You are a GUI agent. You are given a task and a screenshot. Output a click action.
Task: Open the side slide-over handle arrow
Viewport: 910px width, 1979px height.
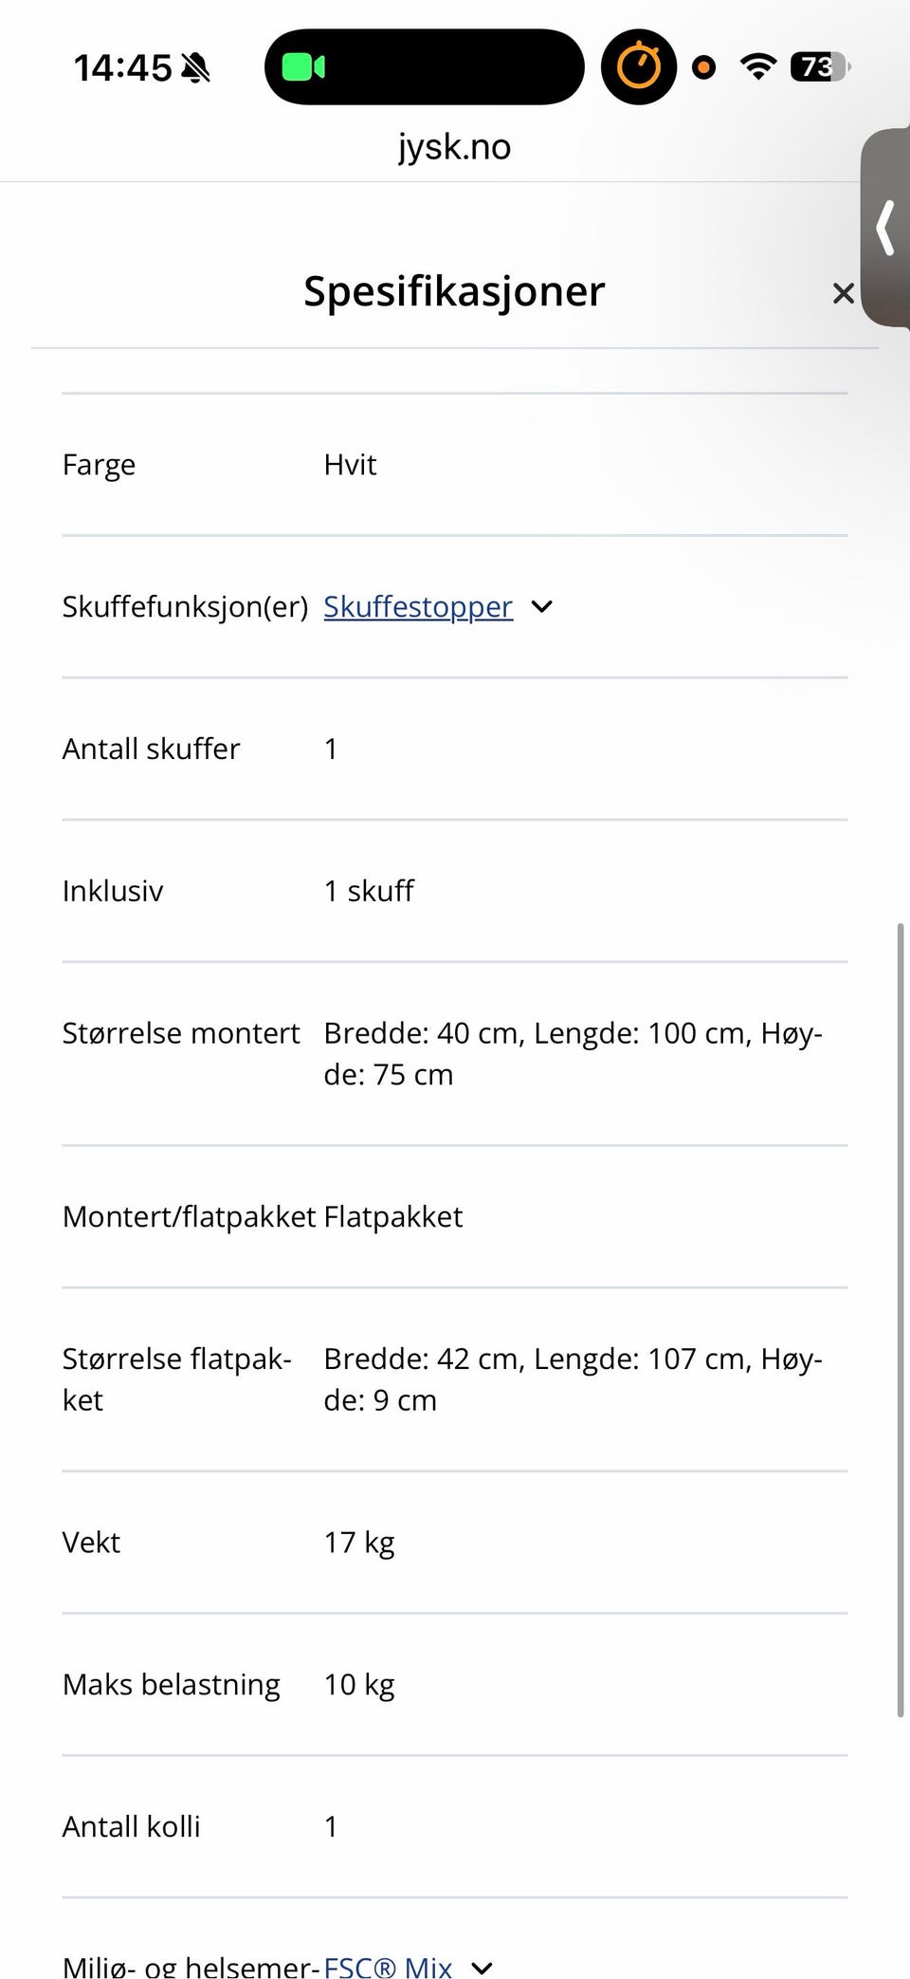pos(885,228)
